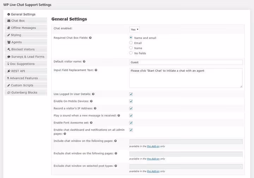Go to the Styling tab
Viewport: 254px width, 178px height.
click(x=26, y=35)
